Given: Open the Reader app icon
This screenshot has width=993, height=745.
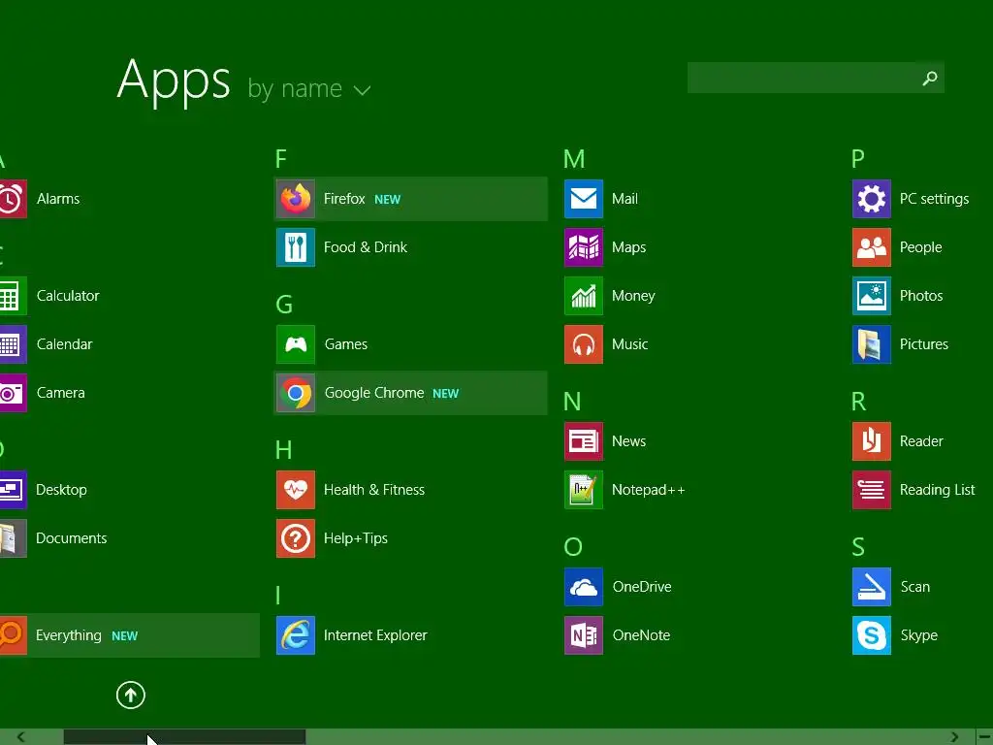Looking at the screenshot, I should pos(872,441).
